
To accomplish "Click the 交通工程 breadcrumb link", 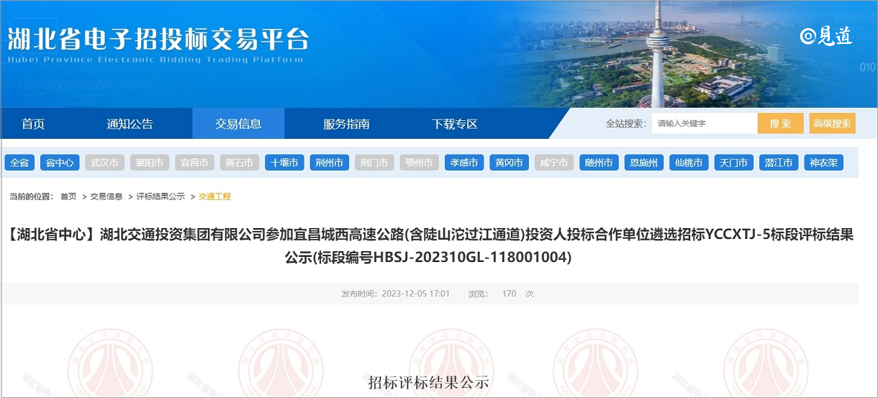I will 214,196.
